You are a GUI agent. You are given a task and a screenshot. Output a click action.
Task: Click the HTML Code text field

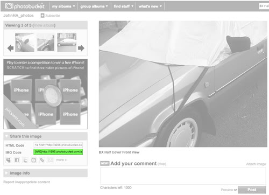pyautogui.click(x=58, y=145)
